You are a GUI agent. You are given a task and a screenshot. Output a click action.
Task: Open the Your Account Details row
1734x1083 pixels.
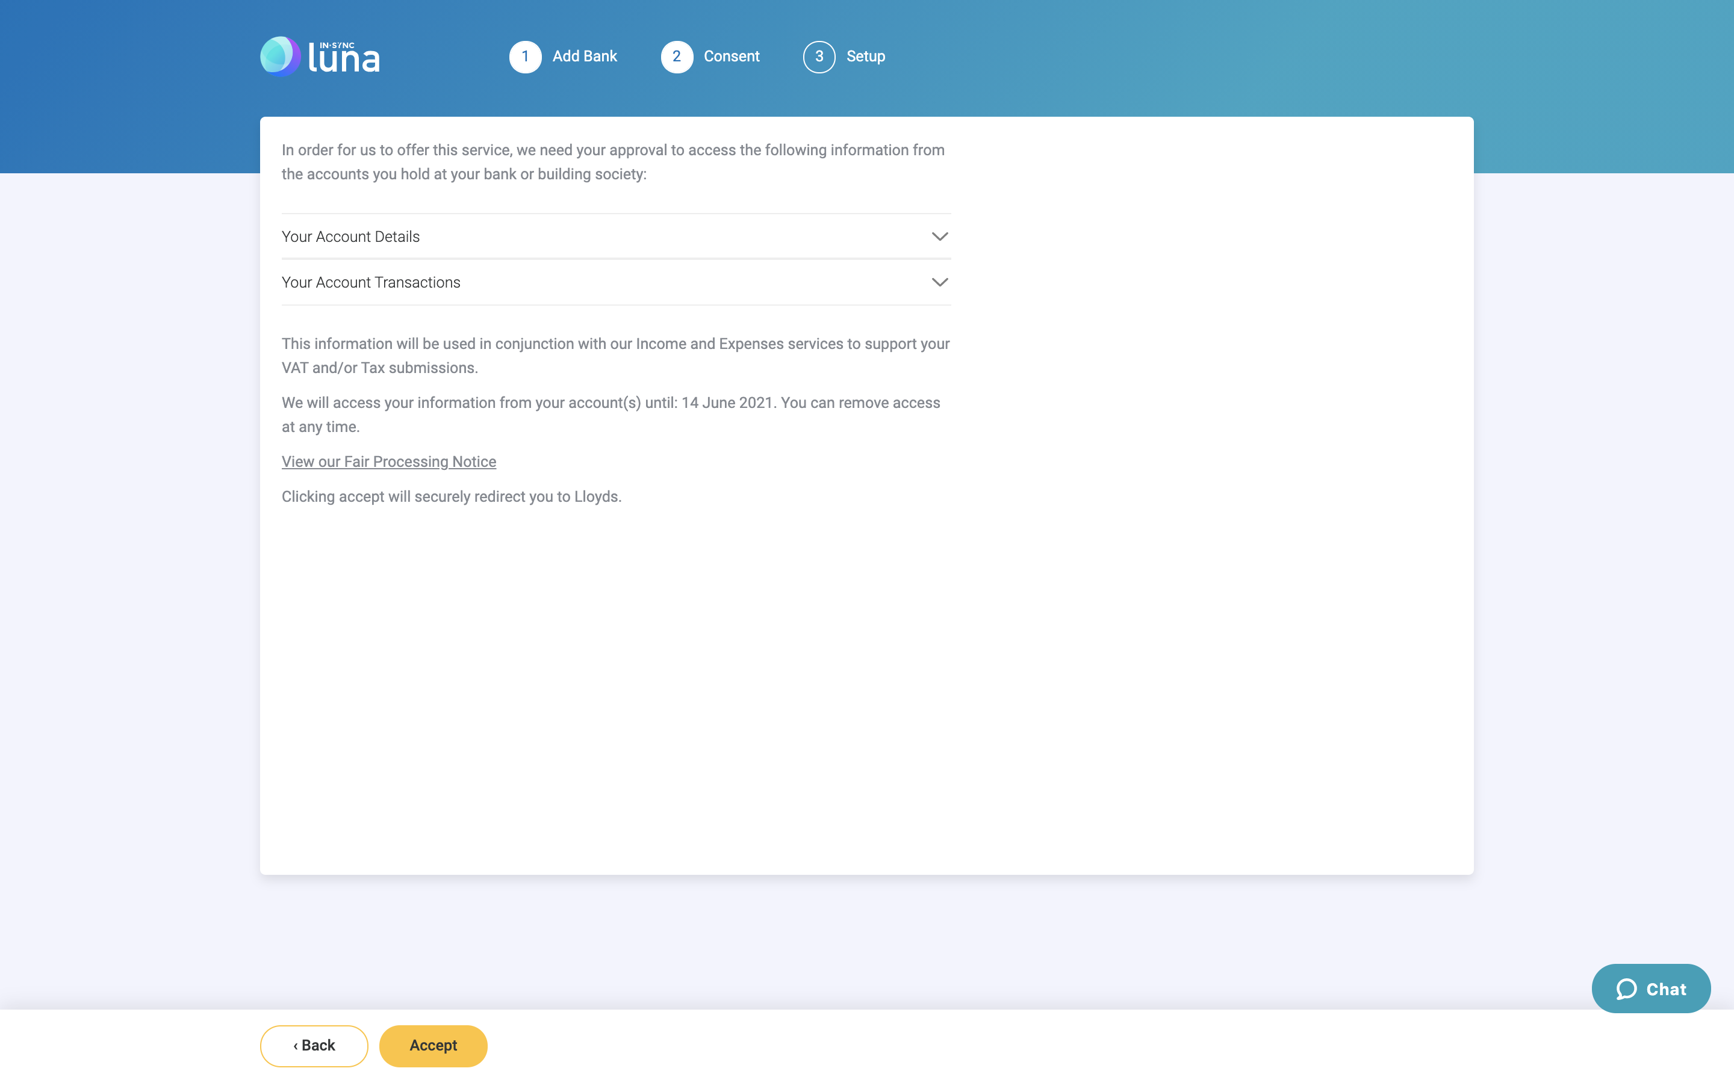pyautogui.click(x=350, y=236)
